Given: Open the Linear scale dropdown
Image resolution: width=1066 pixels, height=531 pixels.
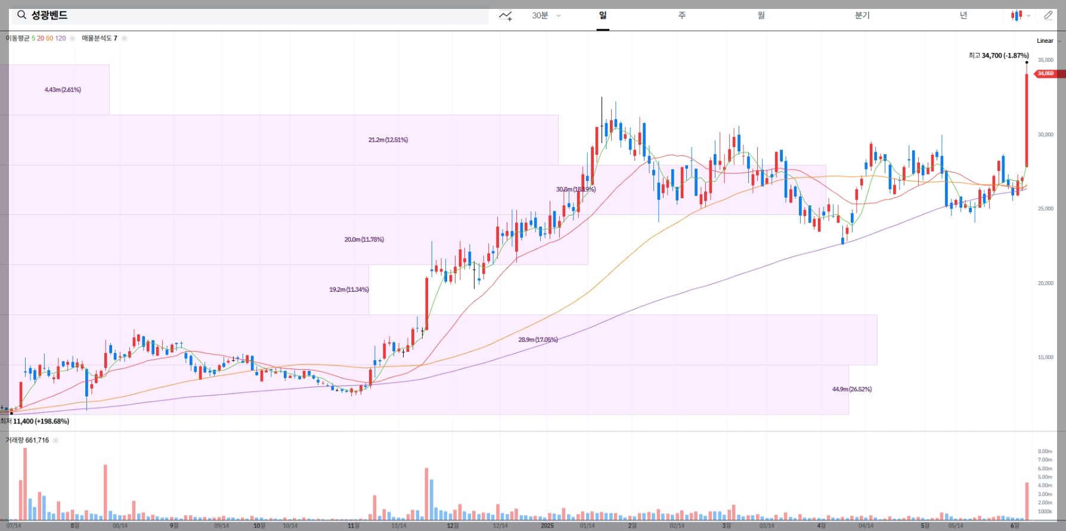Looking at the screenshot, I should tap(1049, 40).
